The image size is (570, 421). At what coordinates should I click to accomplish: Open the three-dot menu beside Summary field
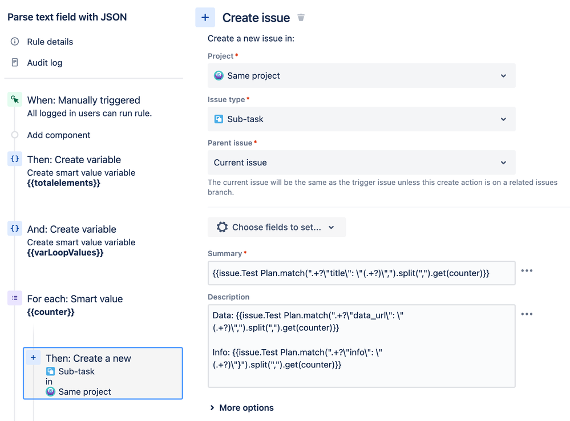(x=527, y=271)
